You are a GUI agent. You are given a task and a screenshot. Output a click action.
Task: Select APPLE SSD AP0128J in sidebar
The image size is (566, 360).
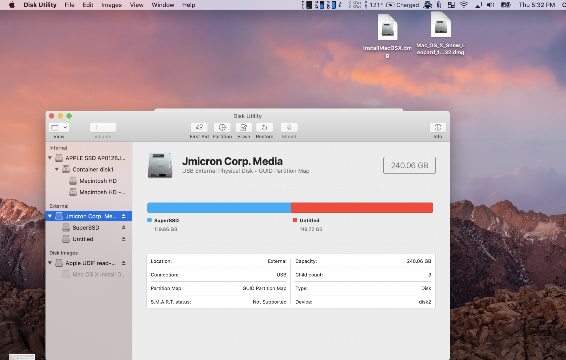pos(89,158)
